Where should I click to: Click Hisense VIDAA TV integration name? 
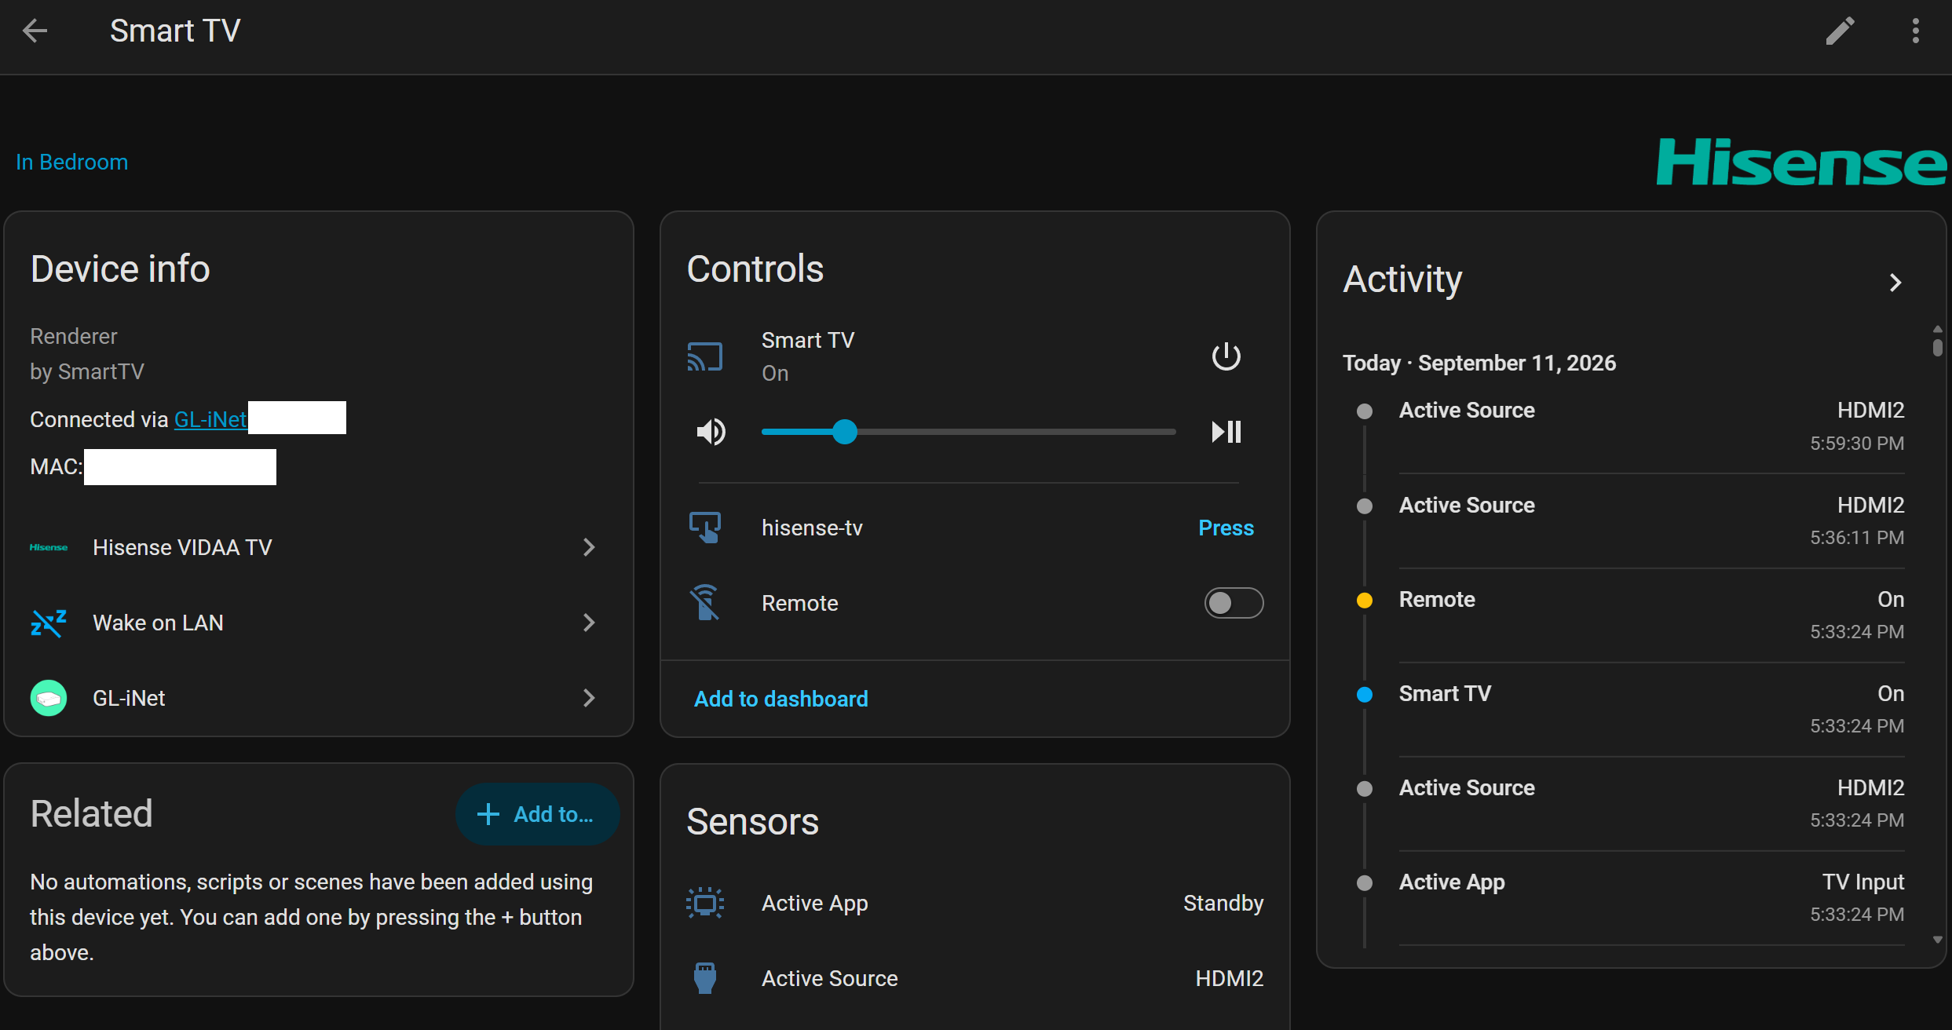tap(182, 547)
